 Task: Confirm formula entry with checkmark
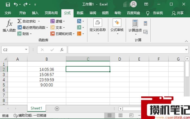click(52, 50)
